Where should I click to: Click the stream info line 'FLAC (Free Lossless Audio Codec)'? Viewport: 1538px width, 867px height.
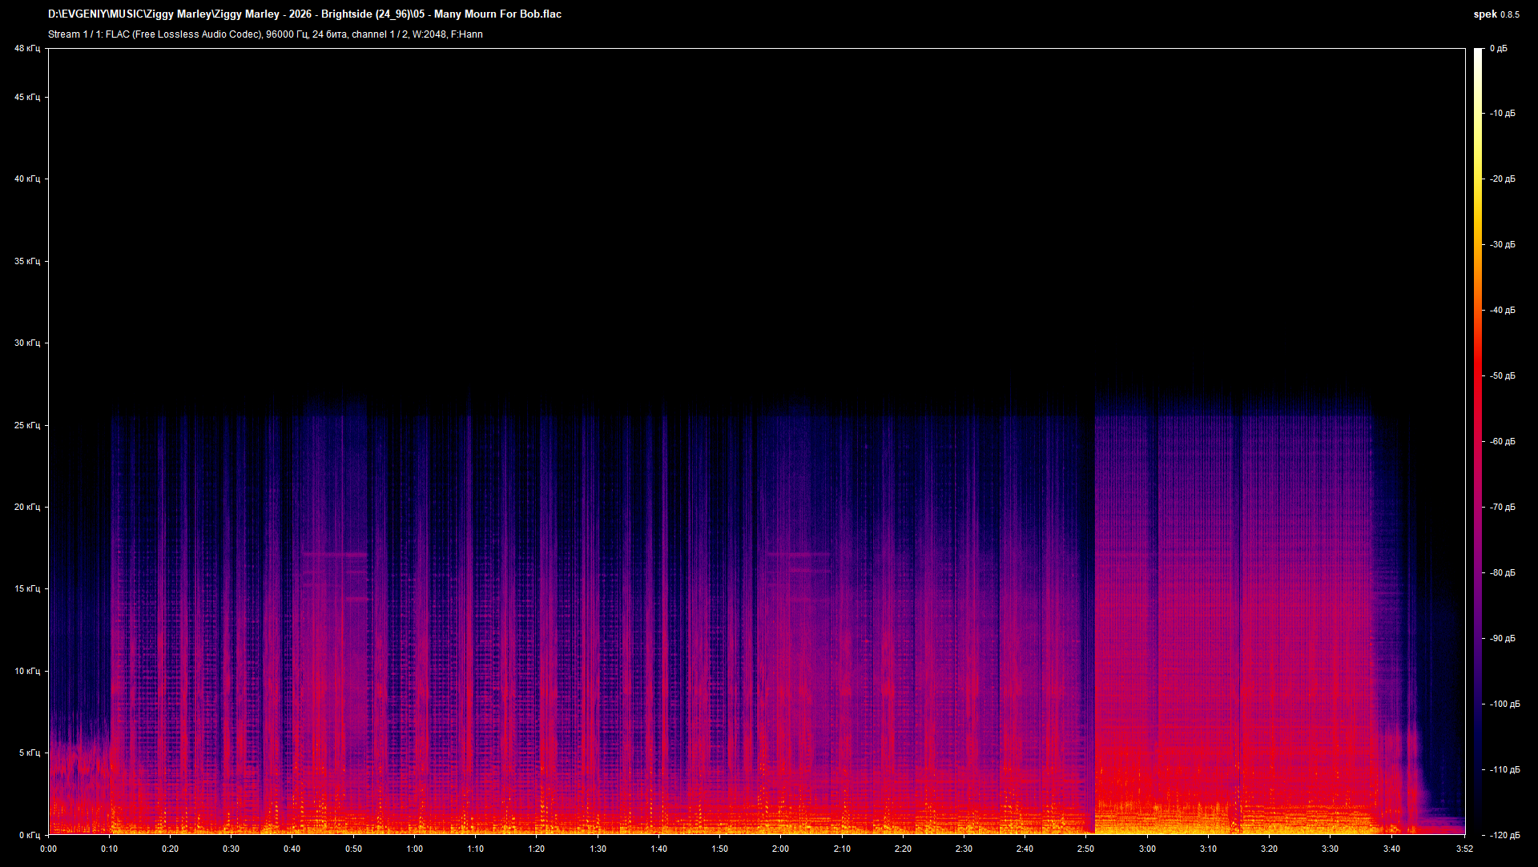265,34
